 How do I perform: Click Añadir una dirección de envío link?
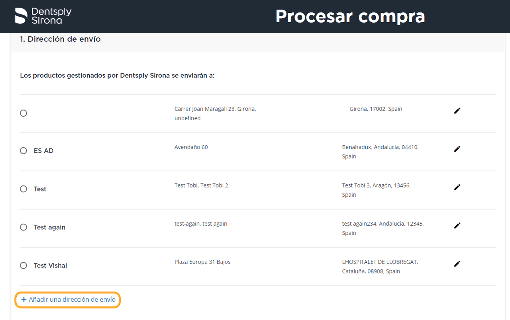pos(68,300)
